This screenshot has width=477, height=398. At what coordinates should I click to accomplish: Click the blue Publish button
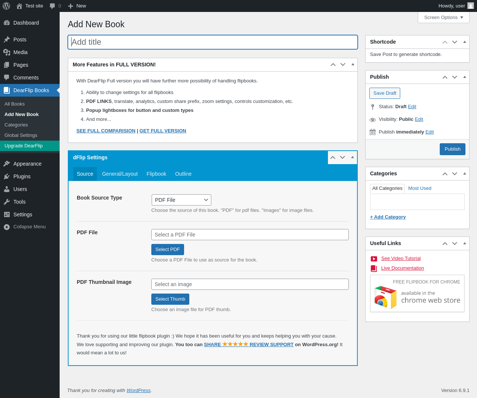452,149
